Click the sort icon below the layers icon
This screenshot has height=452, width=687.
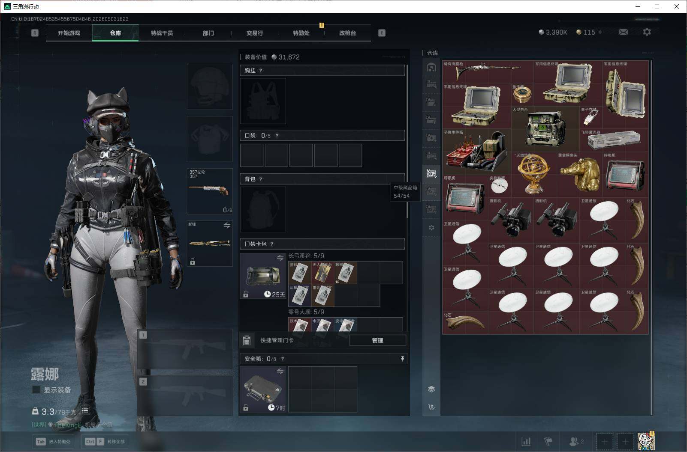click(431, 407)
